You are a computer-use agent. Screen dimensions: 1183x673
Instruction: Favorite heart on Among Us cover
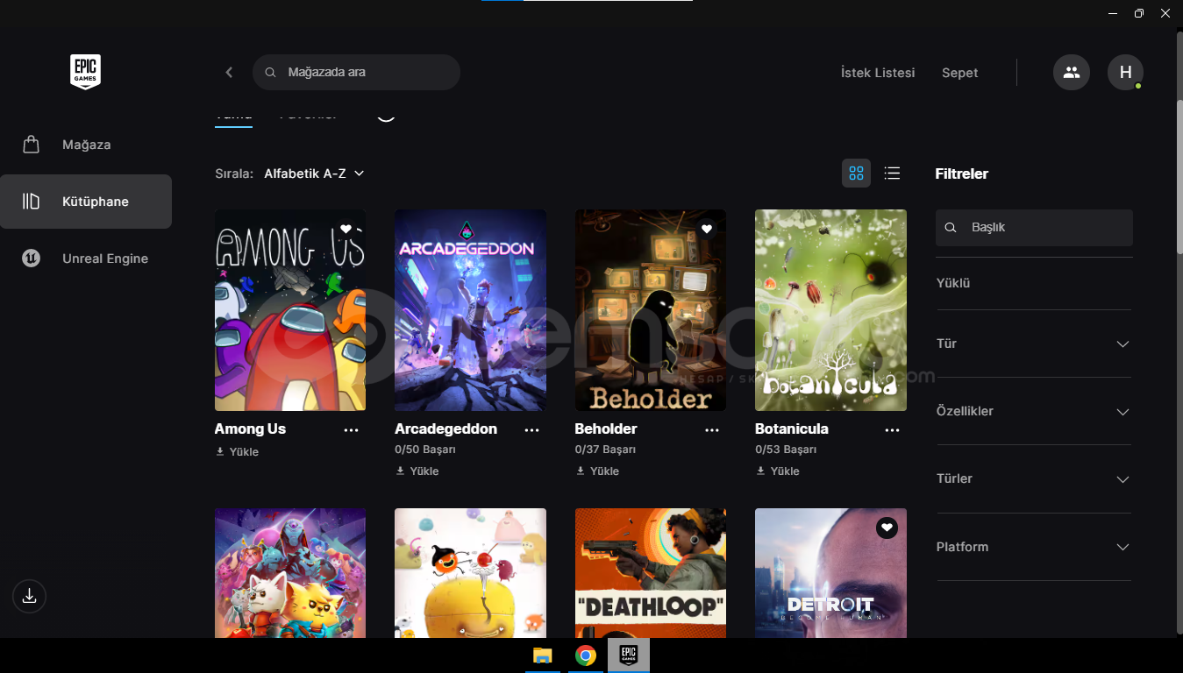(346, 229)
